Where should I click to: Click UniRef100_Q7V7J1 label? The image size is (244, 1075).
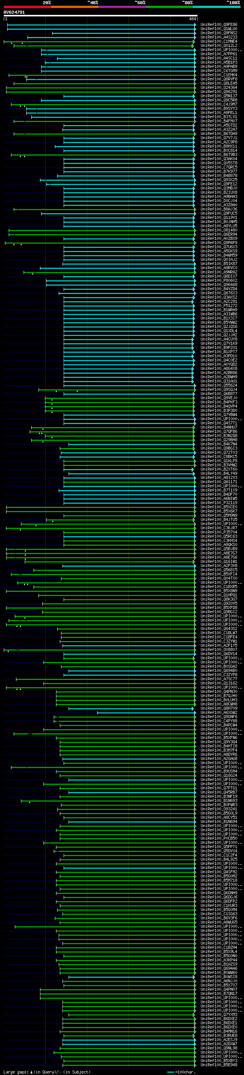218,138
